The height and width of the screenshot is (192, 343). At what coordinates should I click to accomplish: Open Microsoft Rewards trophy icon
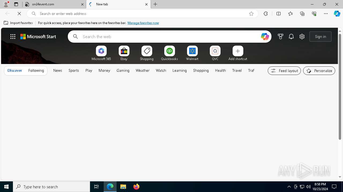pyautogui.click(x=281, y=37)
